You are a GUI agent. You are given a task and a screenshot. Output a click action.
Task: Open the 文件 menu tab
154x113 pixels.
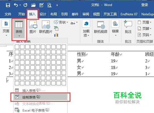(x=8, y=14)
